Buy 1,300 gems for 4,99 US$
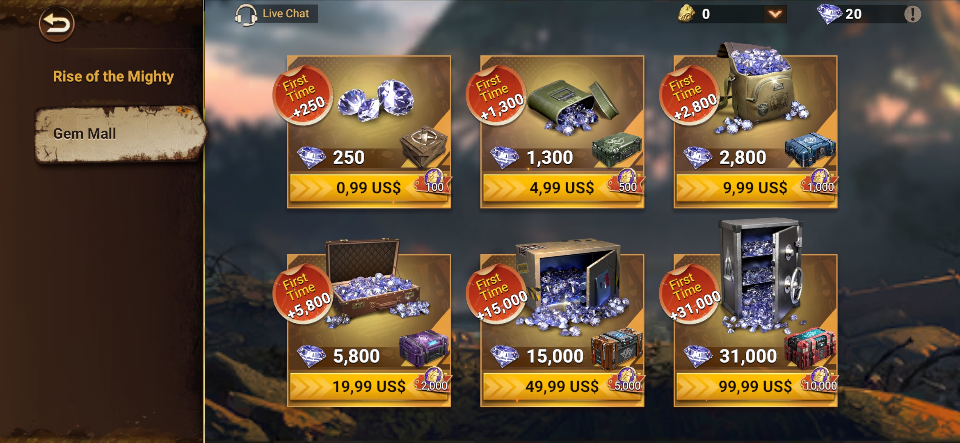The width and height of the screenshot is (960, 443). click(x=562, y=188)
